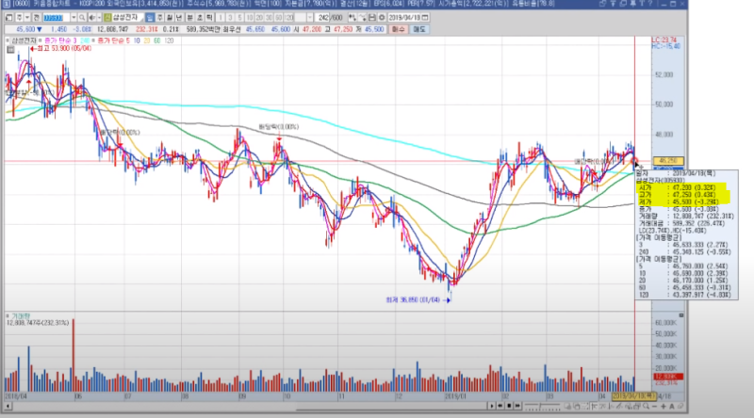Click the highlighted date marker on time axis
This screenshot has height=418, width=754.
633,396
